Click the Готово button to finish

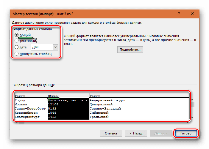[x=186, y=133]
